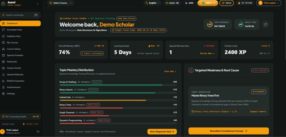
Task: Click the Dynamic Programming topic label
Action: 71,120
